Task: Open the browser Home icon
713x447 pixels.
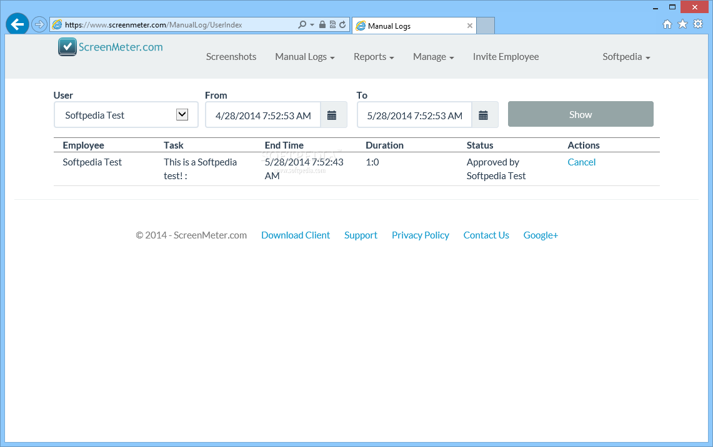Action: tap(667, 24)
